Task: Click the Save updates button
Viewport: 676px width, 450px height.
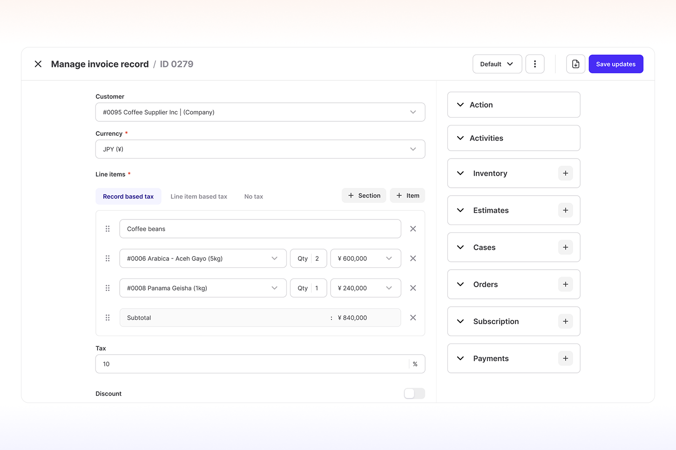Action: point(615,64)
